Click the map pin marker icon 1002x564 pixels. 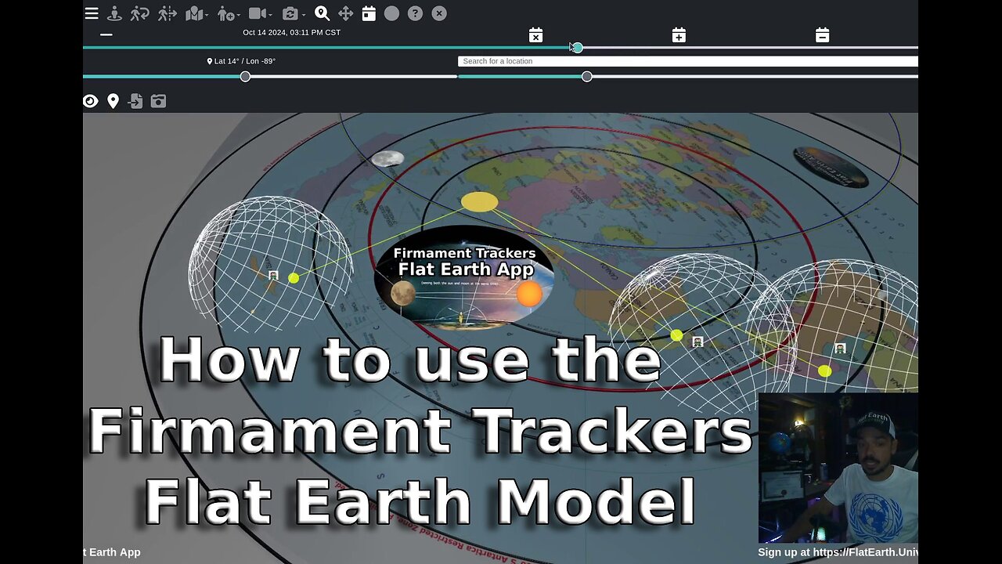coord(113,101)
